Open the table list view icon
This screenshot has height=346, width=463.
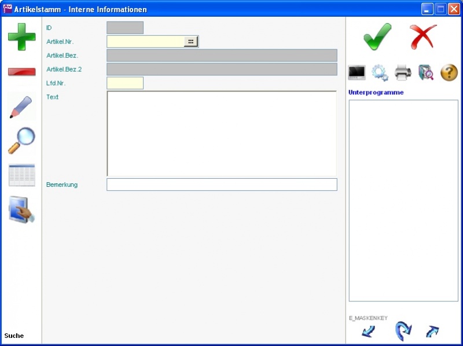click(x=21, y=175)
